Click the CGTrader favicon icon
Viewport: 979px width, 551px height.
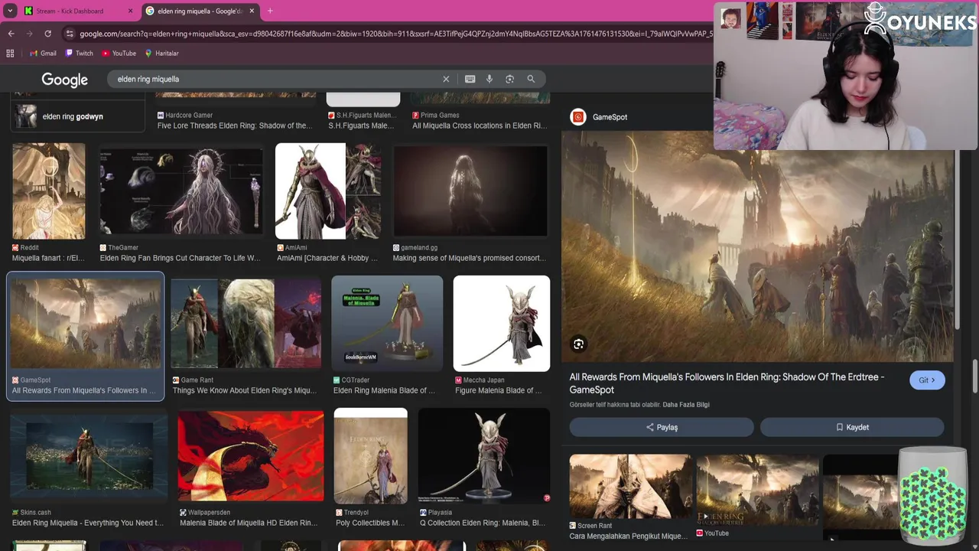coord(337,380)
